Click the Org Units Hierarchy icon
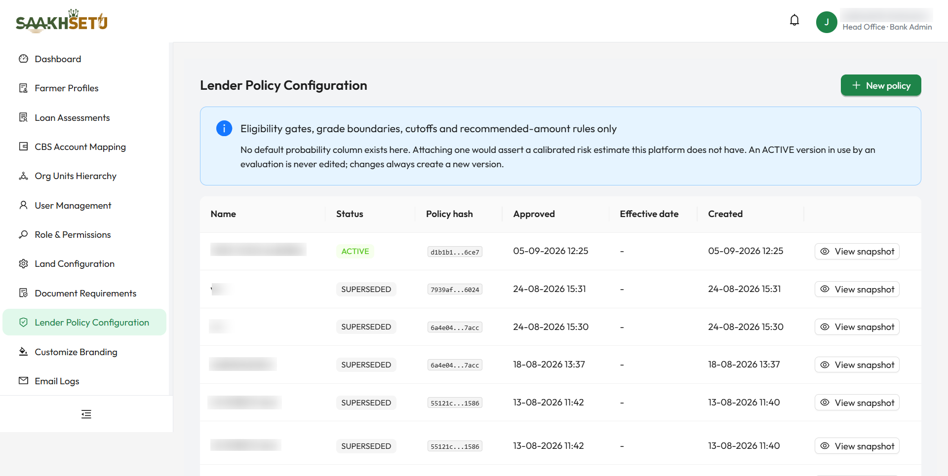The height and width of the screenshot is (476, 948). (x=23, y=176)
